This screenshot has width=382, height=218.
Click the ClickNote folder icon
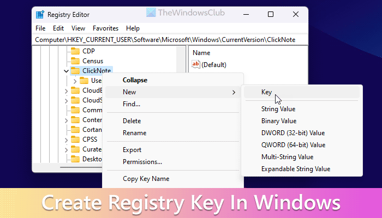[75, 71]
